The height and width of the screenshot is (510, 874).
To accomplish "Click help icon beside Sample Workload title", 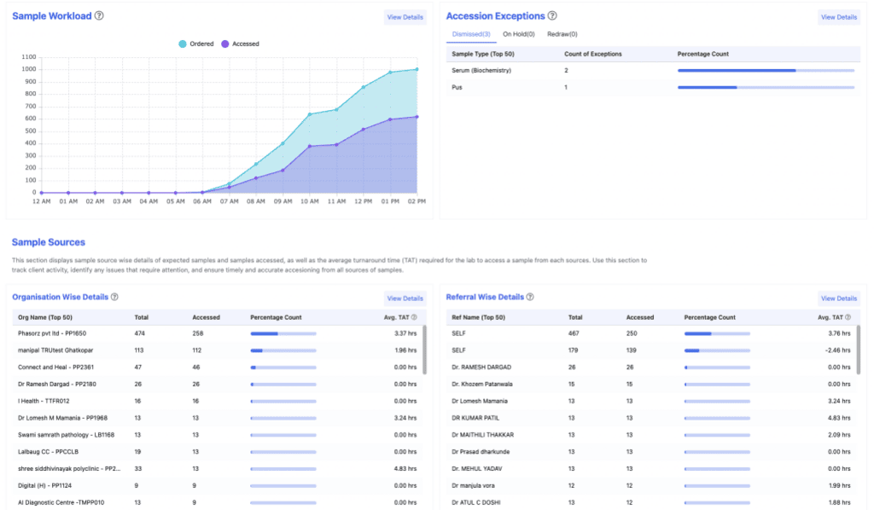I will point(99,16).
